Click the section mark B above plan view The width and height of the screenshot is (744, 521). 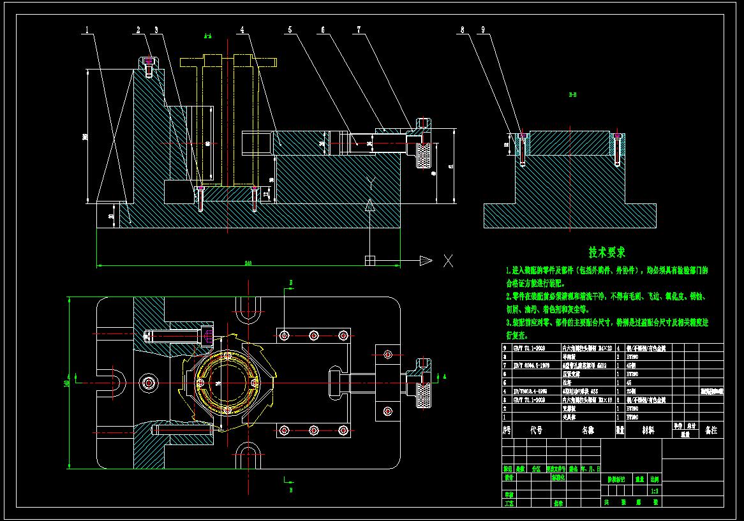click(x=291, y=283)
